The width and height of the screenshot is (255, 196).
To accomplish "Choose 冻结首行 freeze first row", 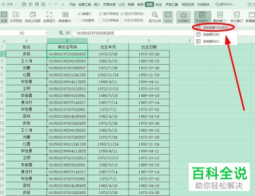I will click(x=215, y=35).
